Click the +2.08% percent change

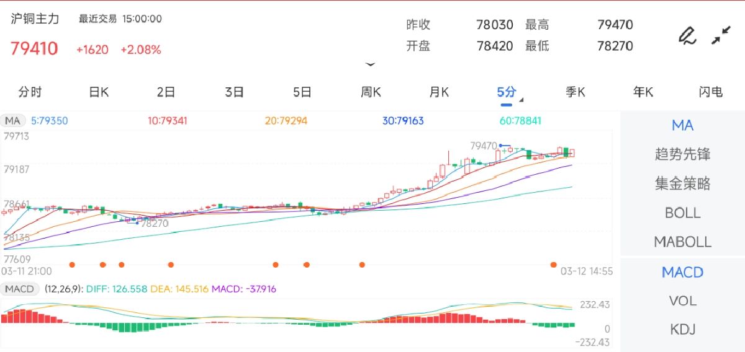coord(140,50)
